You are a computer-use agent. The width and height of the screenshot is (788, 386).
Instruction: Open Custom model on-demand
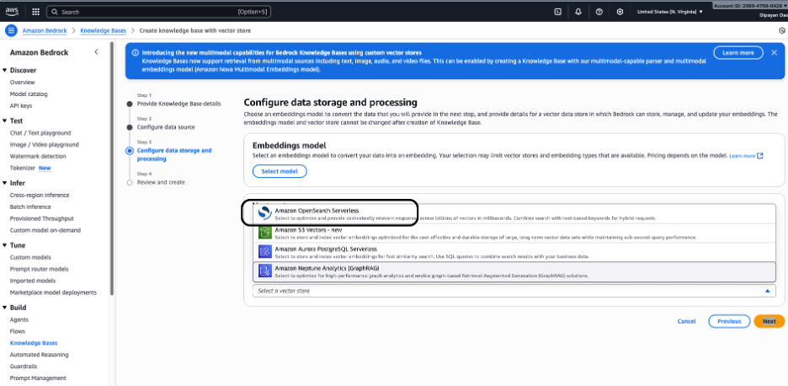[x=45, y=230]
